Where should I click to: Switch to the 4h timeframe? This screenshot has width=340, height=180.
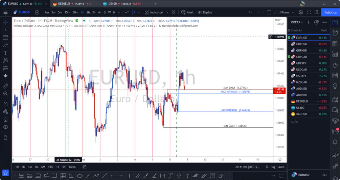click(99, 12)
